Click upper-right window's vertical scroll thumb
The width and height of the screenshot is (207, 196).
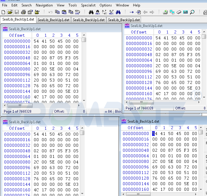(204, 36)
